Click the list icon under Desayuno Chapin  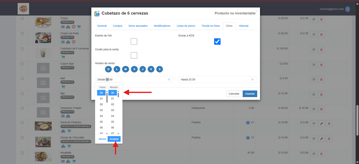tap(63, 116)
